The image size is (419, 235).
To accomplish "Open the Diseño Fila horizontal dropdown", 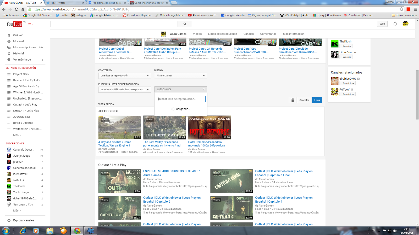I will [x=181, y=76].
